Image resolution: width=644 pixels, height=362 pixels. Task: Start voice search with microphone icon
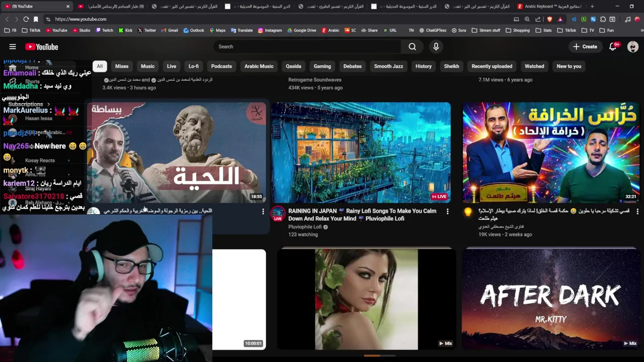coord(436,47)
